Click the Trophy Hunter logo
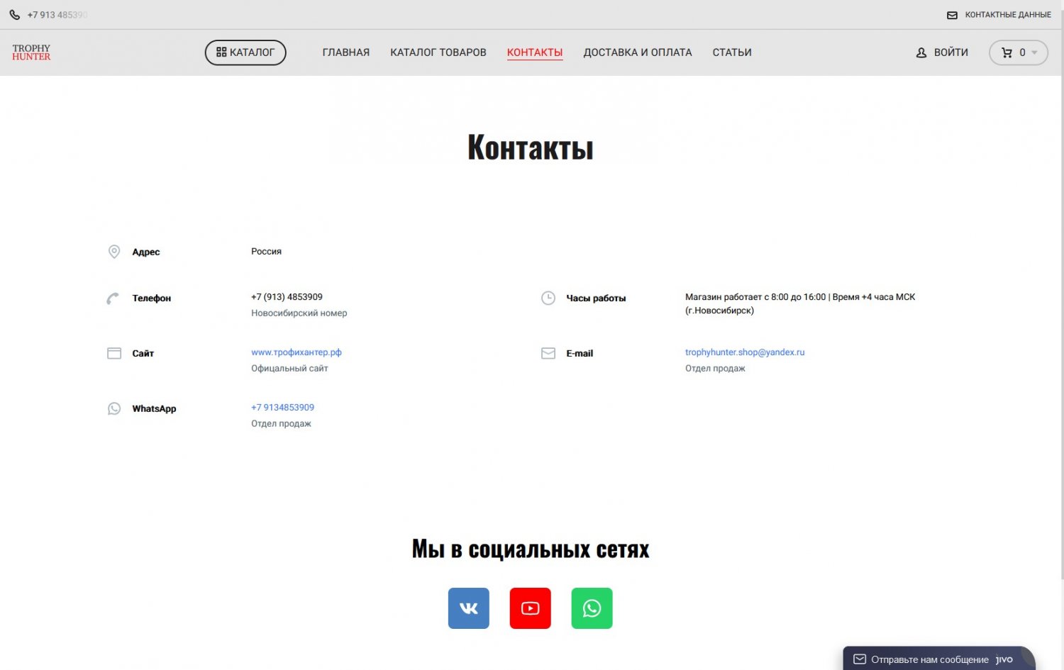The height and width of the screenshot is (670, 1064). [31, 52]
